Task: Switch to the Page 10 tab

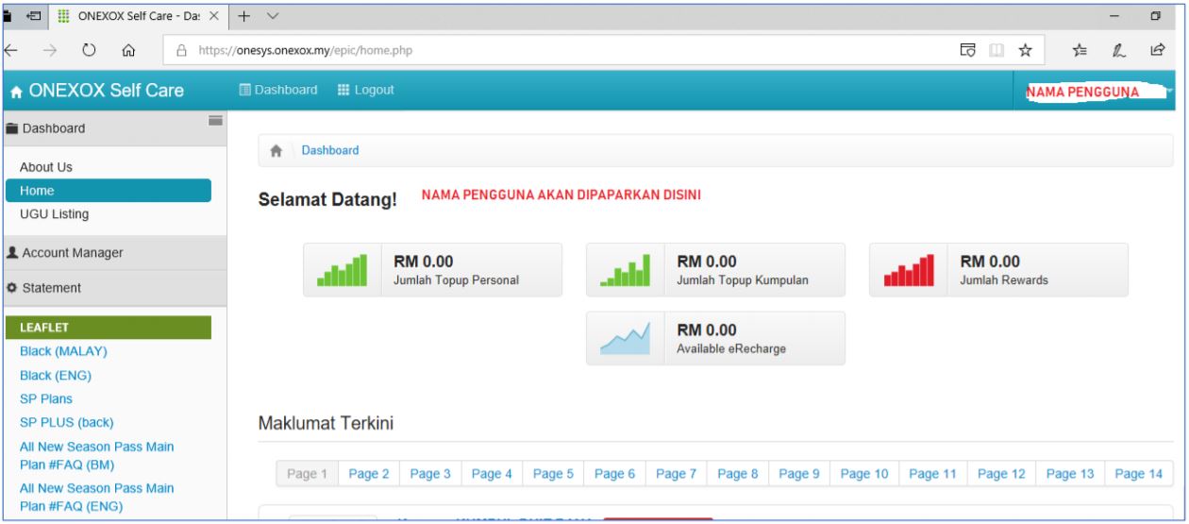Action: click(864, 474)
